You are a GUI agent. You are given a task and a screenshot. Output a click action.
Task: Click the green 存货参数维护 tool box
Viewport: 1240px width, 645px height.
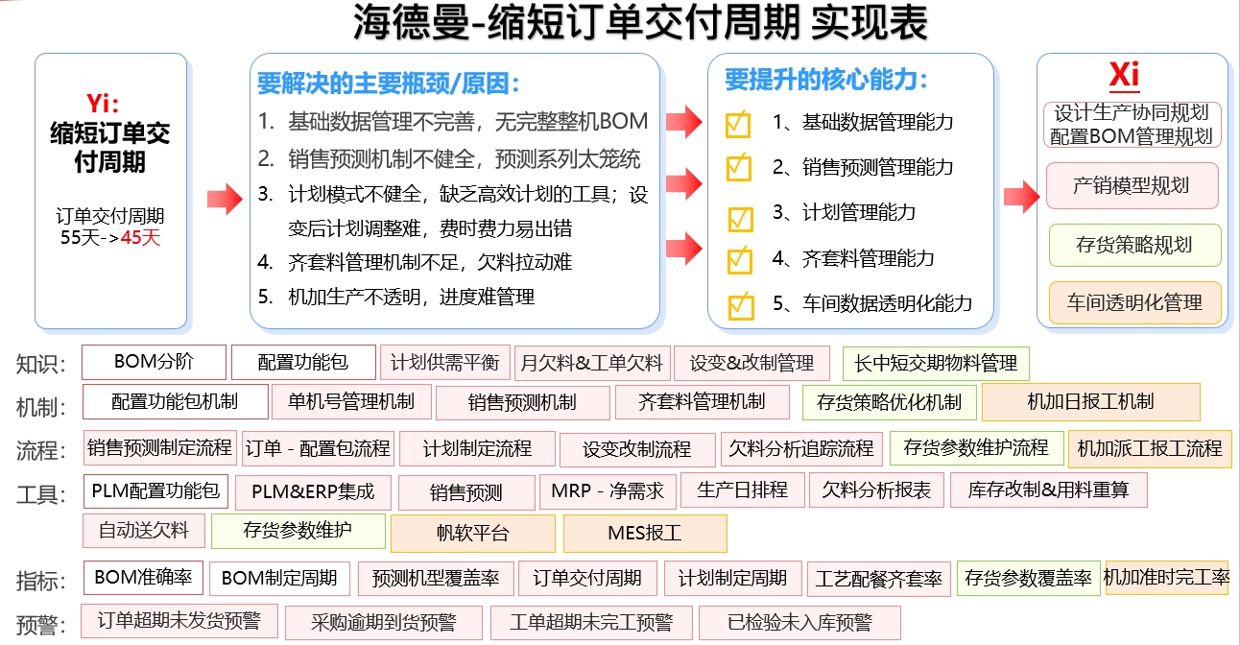tap(298, 531)
